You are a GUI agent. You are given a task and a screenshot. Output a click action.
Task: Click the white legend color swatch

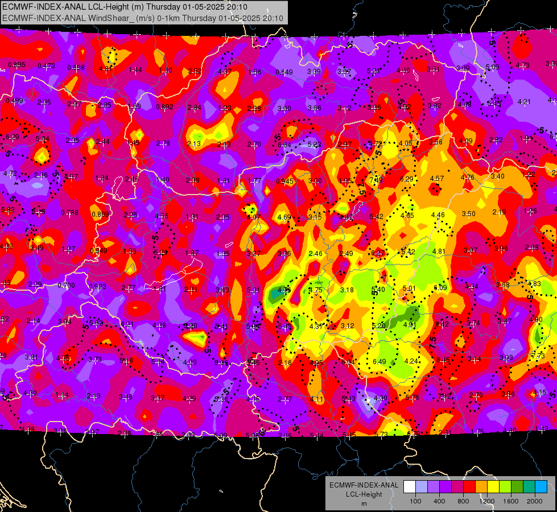click(x=410, y=487)
